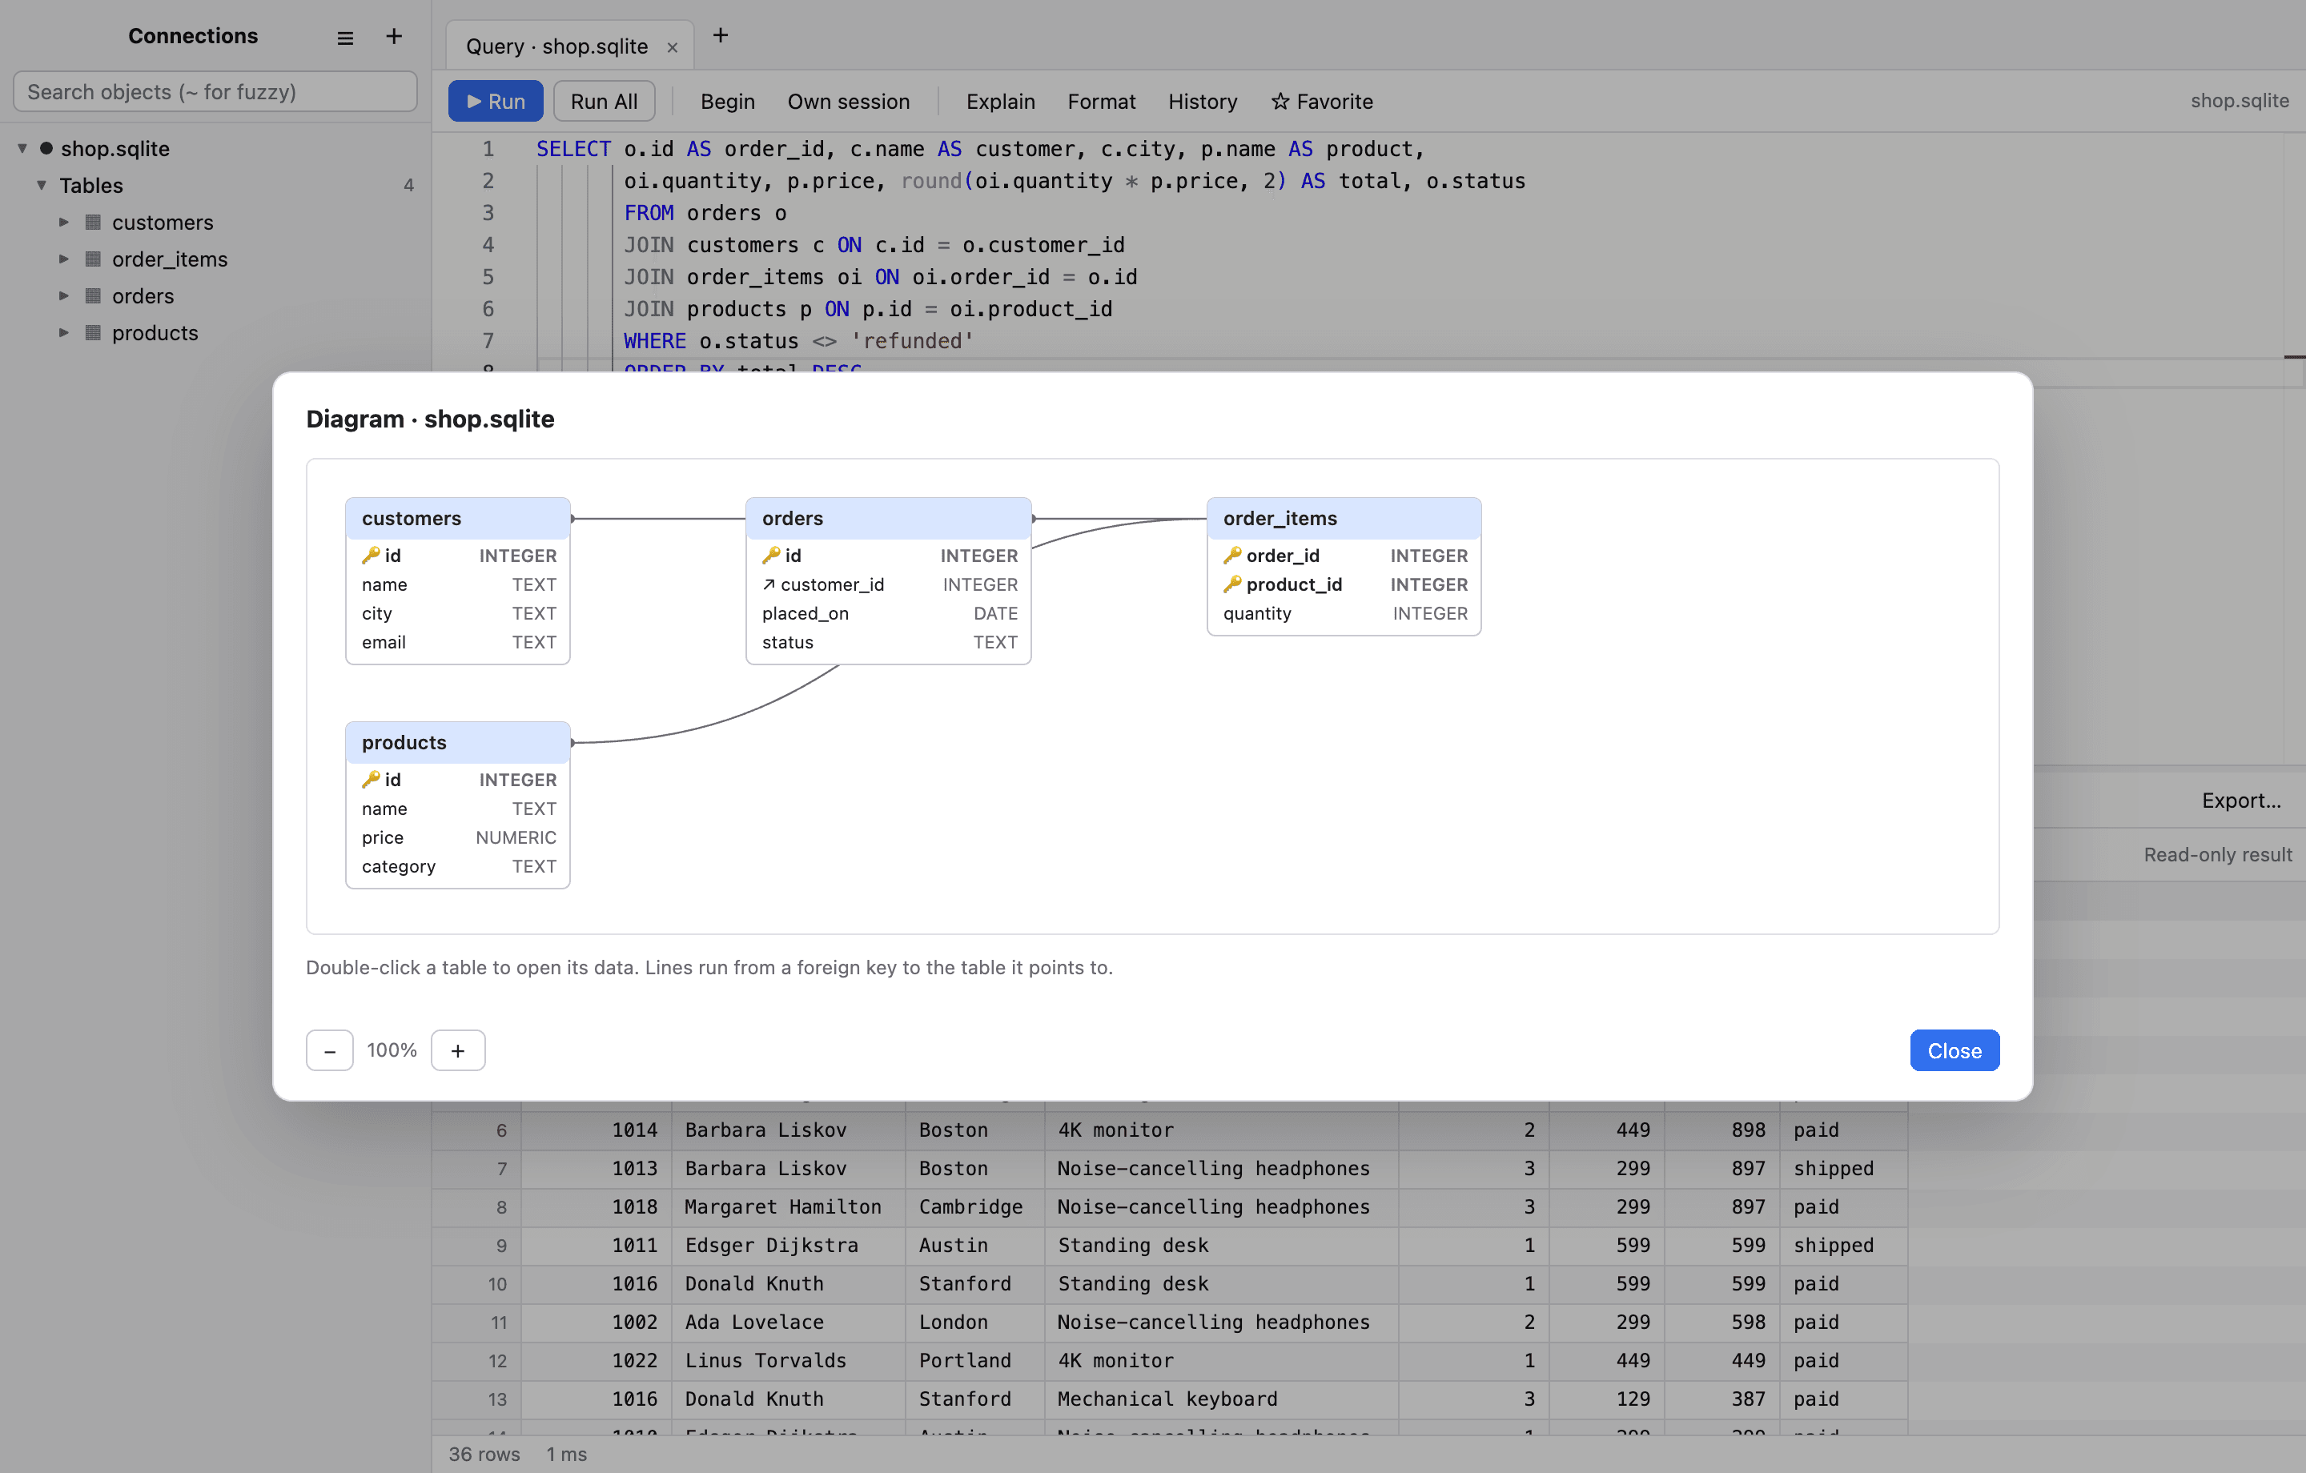Screen dimensions: 2306x1473
Task: Collapse the Tables group
Action: [x=41, y=185]
